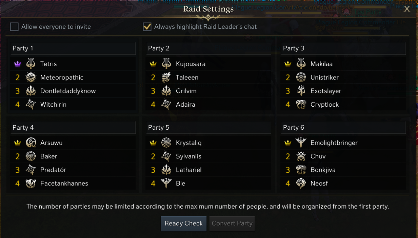Click the class icon beside Facetankhannes
Image resolution: width=418 pixels, height=238 pixels.
pos(31,183)
